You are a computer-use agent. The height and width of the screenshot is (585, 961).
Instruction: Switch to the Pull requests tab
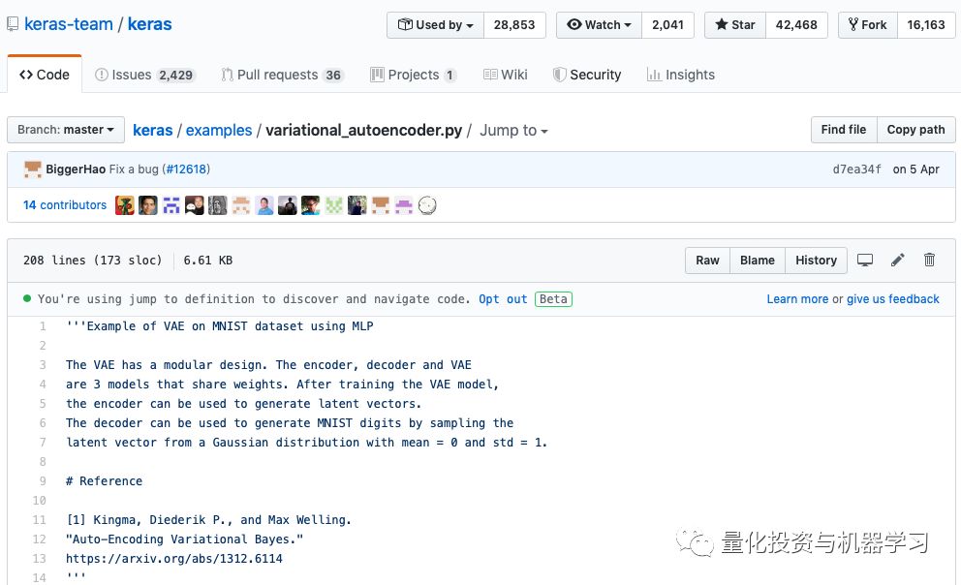click(282, 75)
